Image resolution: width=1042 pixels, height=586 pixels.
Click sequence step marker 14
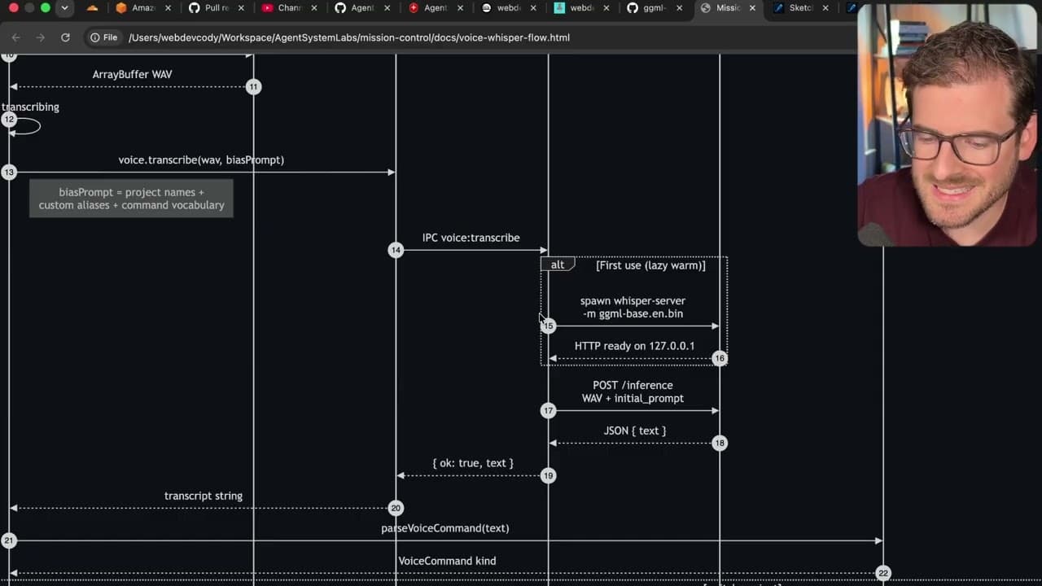tap(396, 250)
